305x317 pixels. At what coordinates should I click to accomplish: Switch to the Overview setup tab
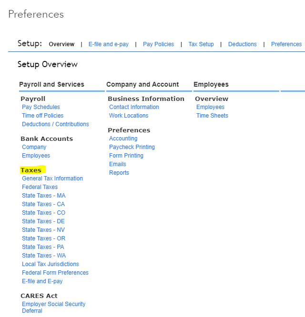click(61, 44)
